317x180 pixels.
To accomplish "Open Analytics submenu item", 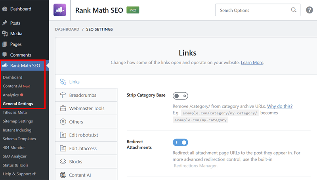I will [11, 95].
